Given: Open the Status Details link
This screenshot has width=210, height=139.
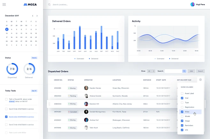Looking at the screenshot, I should click(x=34, y=58).
